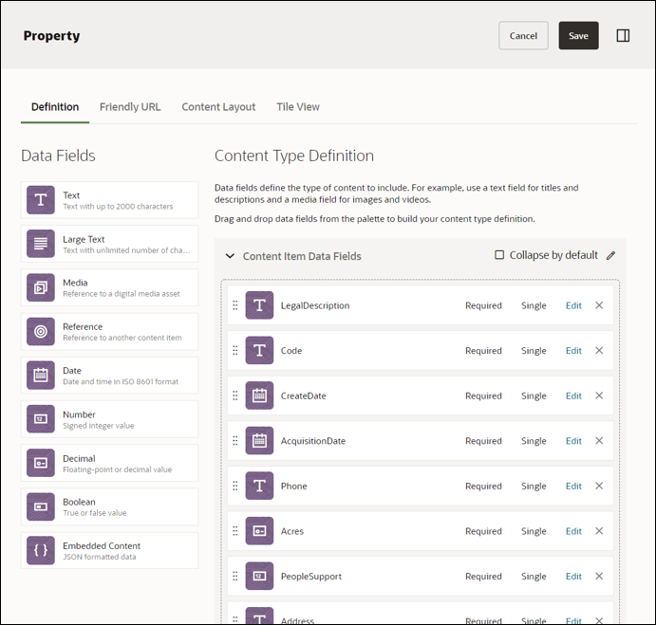Open the Tile View tab
The width and height of the screenshot is (656, 625).
[298, 107]
